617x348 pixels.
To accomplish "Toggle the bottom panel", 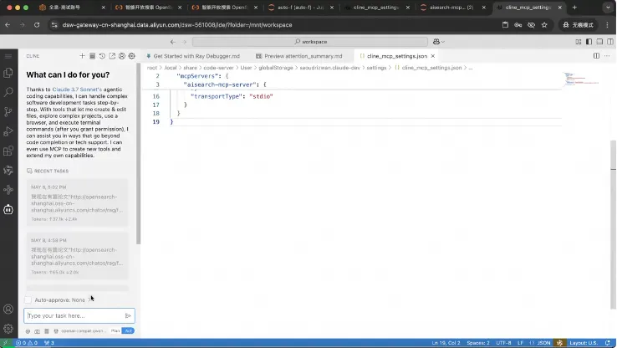I will point(599,42).
